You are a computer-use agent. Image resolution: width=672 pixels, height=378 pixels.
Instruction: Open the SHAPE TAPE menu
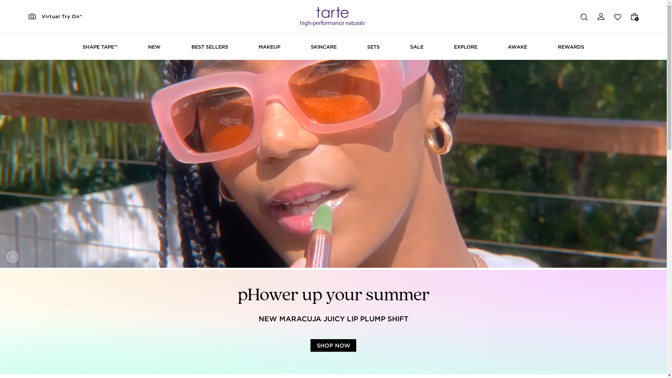point(100,47)
